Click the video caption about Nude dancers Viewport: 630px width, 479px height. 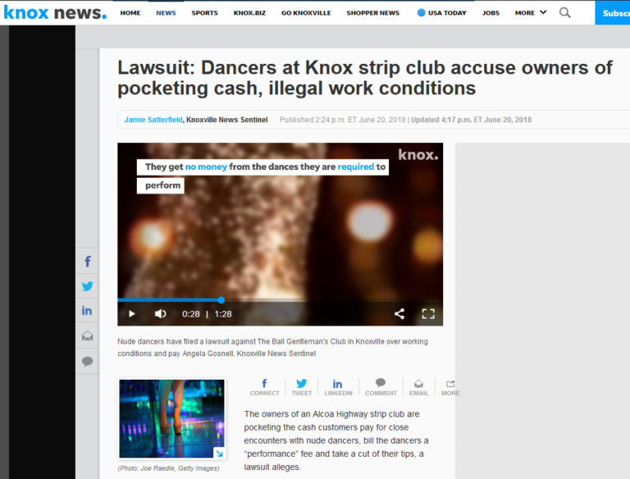(x=273, y=347)
